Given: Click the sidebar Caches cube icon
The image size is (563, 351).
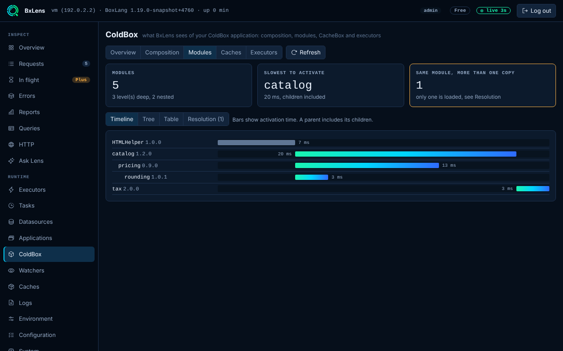Looking at the screenshot, I should (11, 287).
